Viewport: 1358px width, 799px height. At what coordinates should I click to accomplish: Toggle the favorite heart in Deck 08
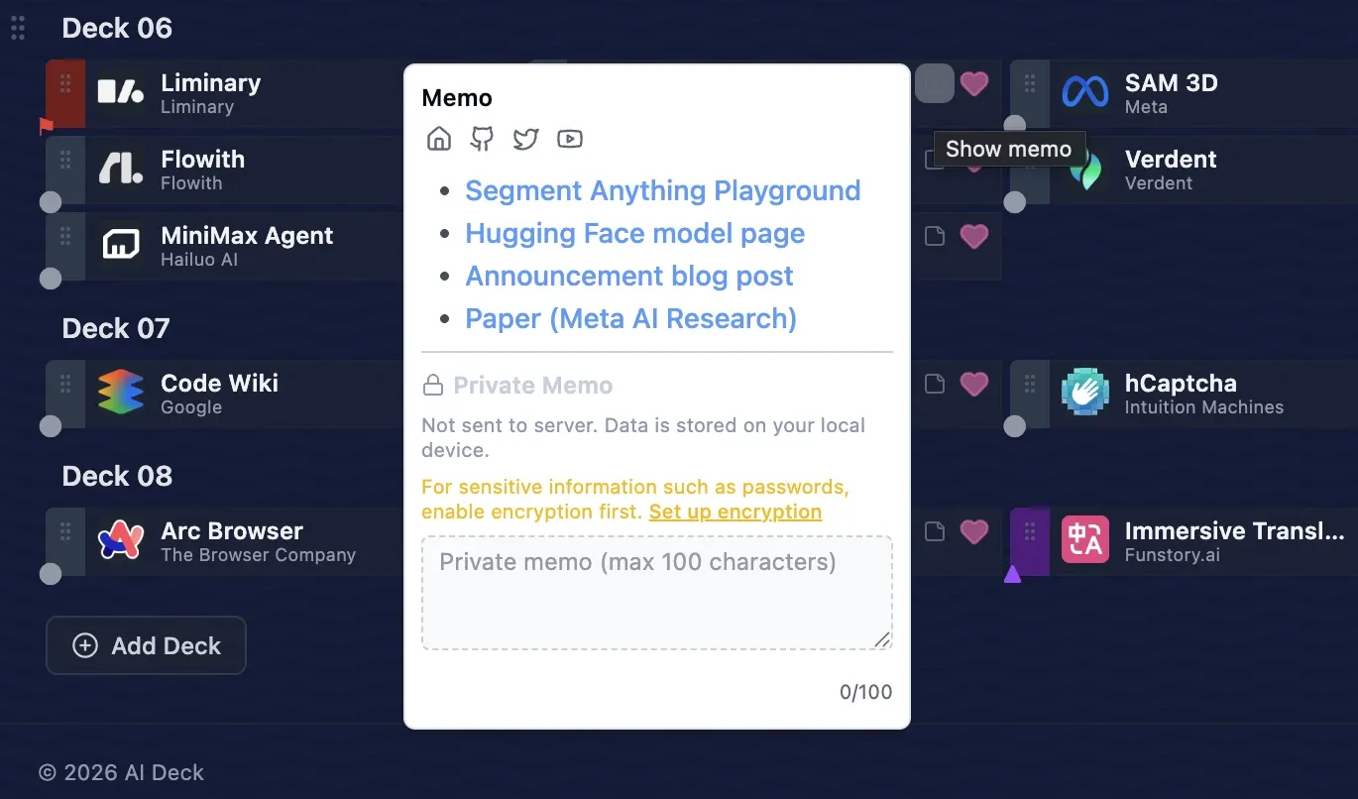974,531
